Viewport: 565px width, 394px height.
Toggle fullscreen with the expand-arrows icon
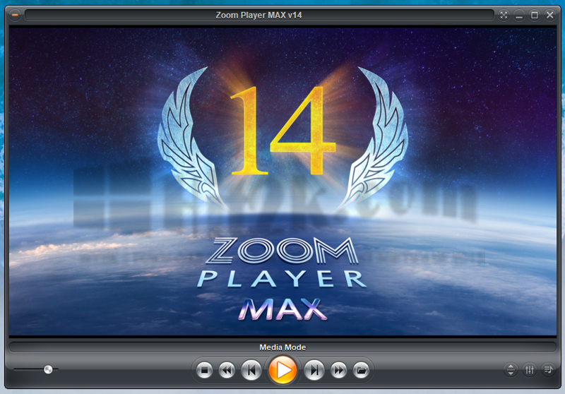504,15
